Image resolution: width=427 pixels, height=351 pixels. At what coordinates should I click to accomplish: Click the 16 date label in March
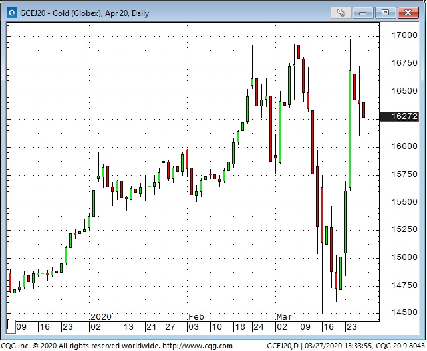329,327
